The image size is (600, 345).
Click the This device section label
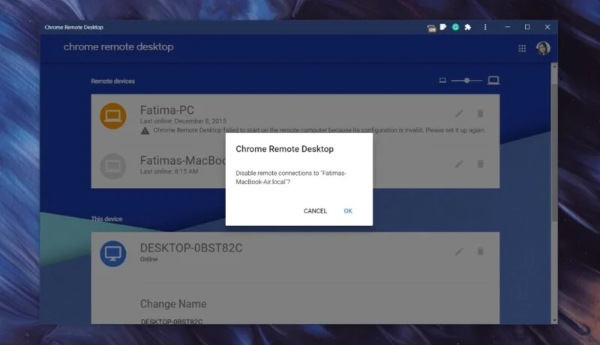pos(106,219)
